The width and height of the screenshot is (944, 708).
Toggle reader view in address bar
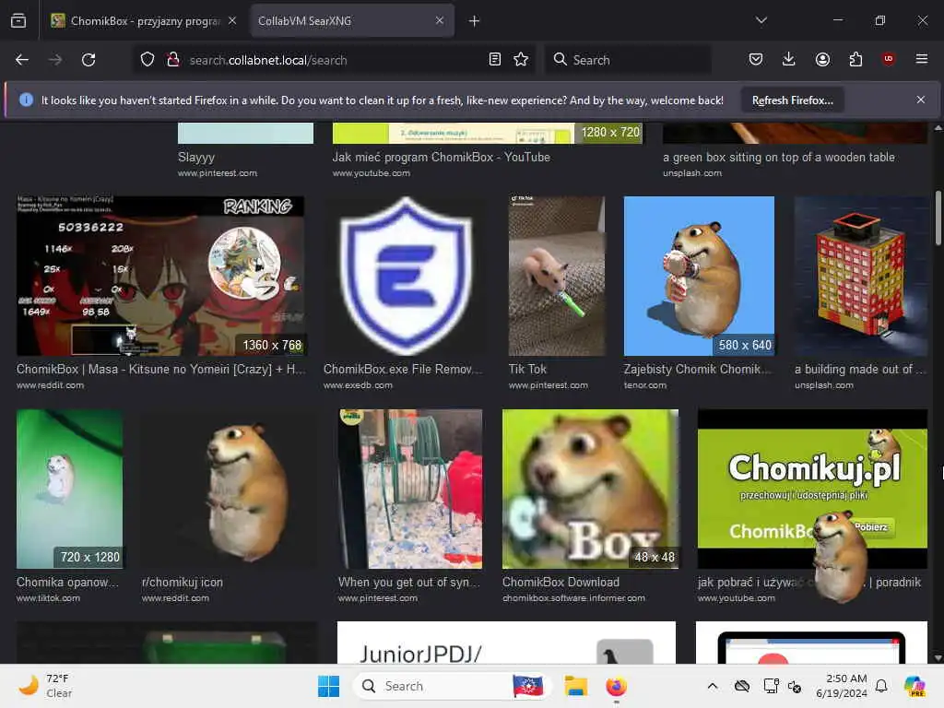[495, 60]
